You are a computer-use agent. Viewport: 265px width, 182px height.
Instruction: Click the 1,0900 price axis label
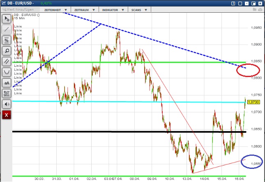pos(256,44)
